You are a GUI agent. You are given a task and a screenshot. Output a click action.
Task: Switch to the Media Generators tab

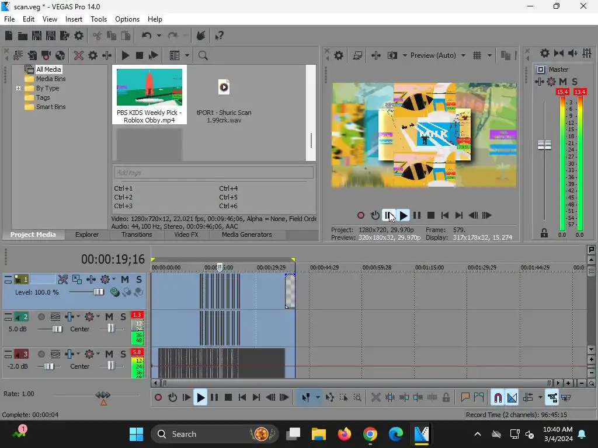(x=247, y=235)
